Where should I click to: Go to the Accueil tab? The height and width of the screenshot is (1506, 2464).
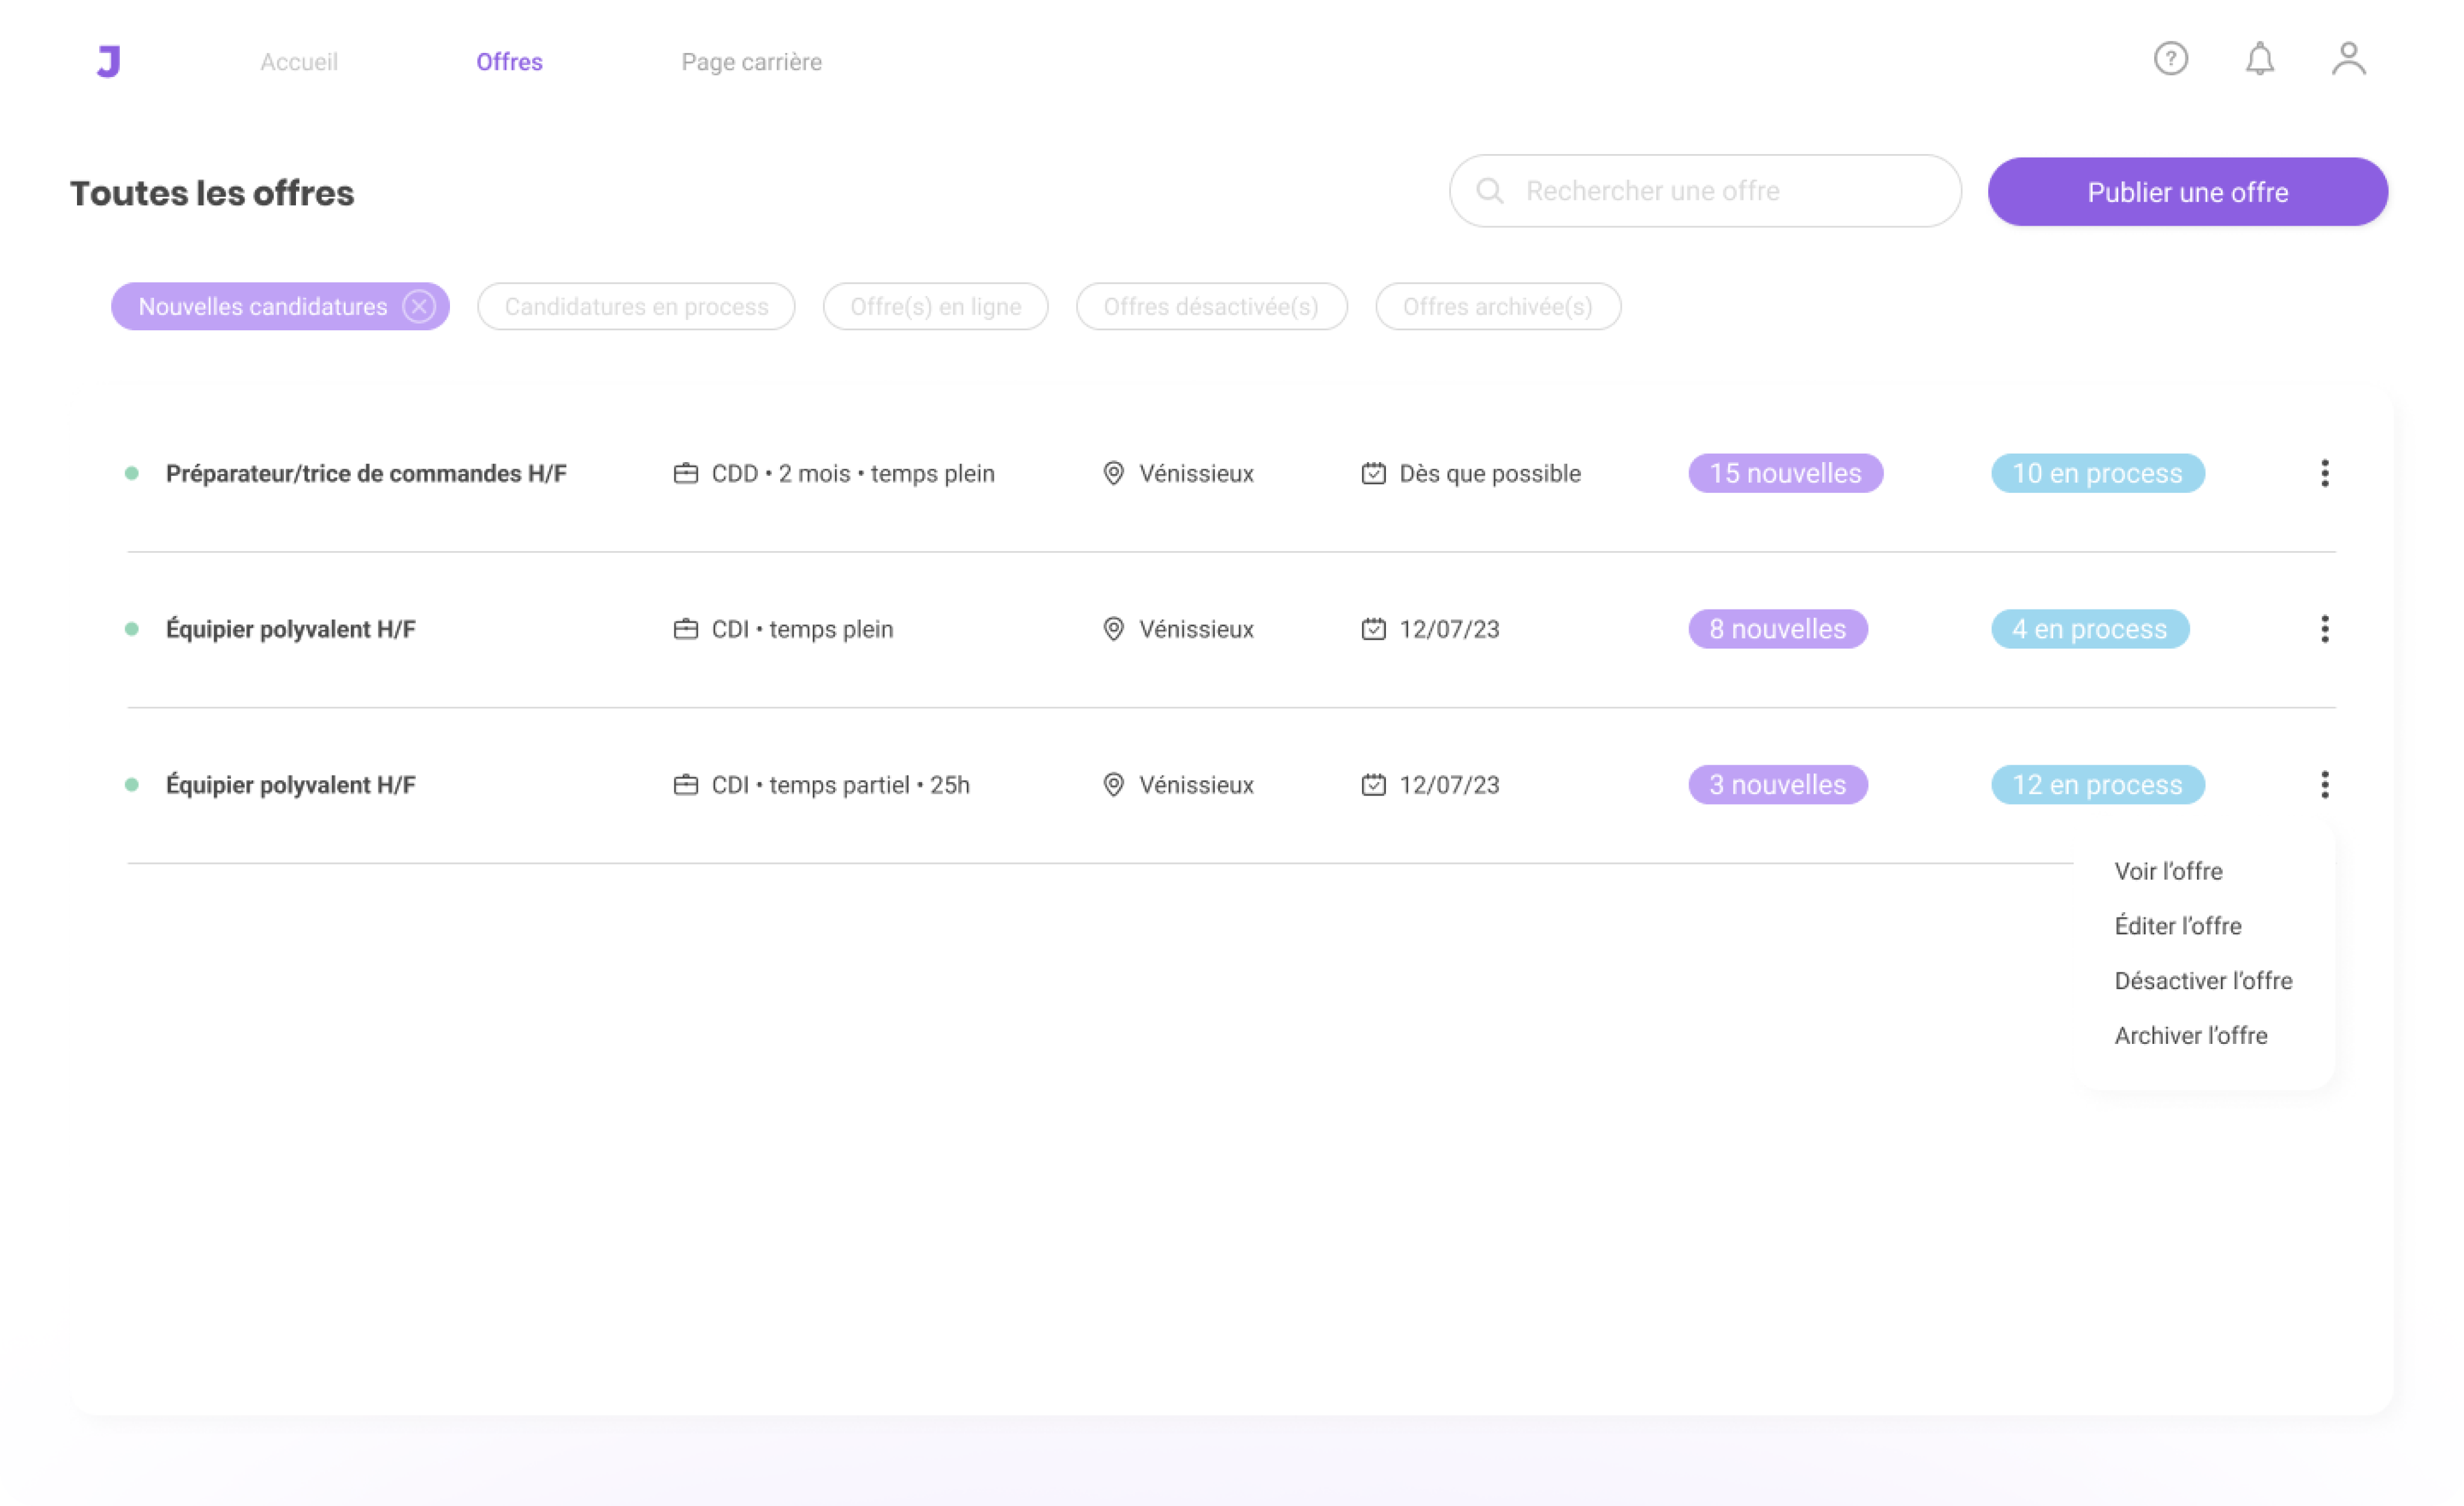point(299,62)
